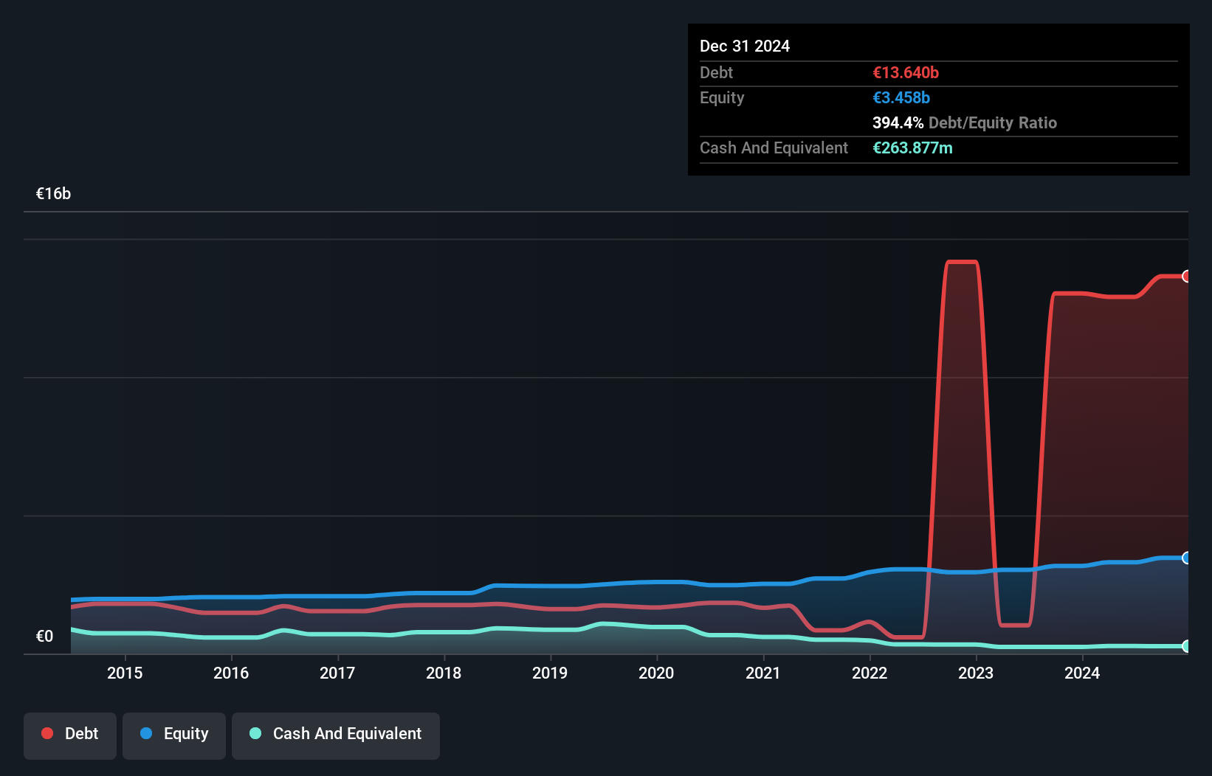This screenshot has height=776, width=1212.
Task: Select the 2022 x-axis label
Action: click(x=870, y=673)
